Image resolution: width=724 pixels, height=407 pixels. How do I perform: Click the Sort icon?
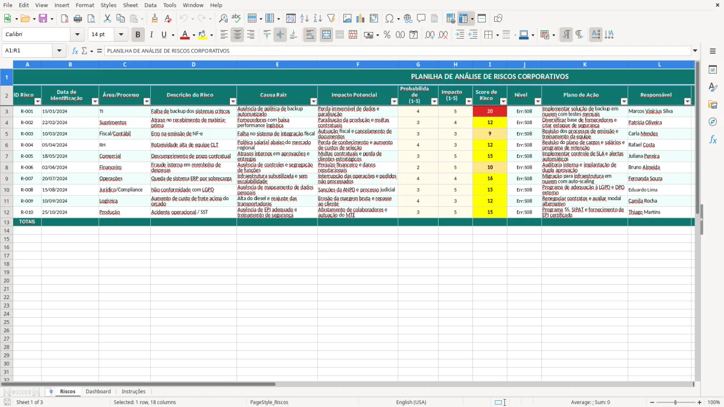(291, 19)
